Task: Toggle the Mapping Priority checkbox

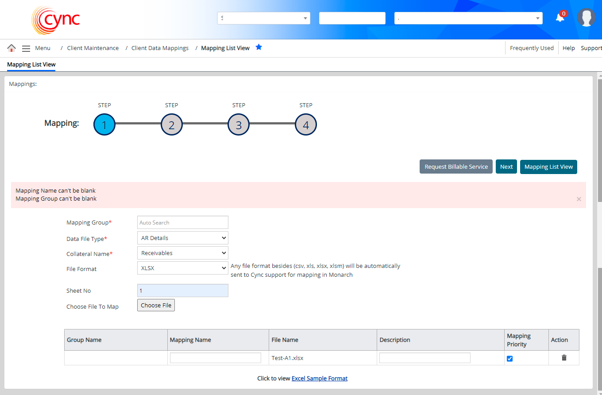Action: (509, 359)
